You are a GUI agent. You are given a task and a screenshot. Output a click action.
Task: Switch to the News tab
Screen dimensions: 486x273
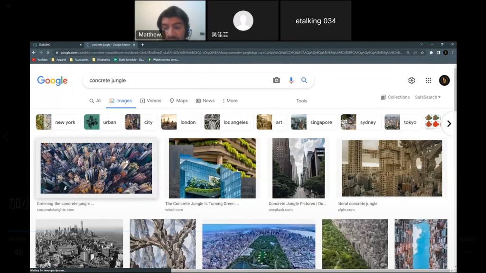tap(205, 101)
